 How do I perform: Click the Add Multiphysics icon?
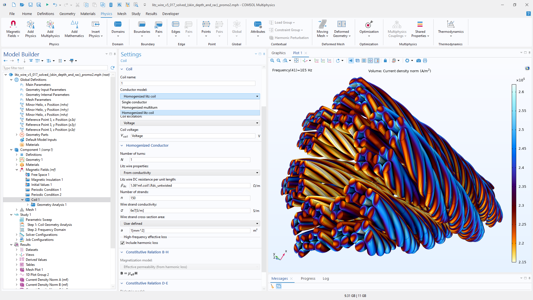point(50,24)
